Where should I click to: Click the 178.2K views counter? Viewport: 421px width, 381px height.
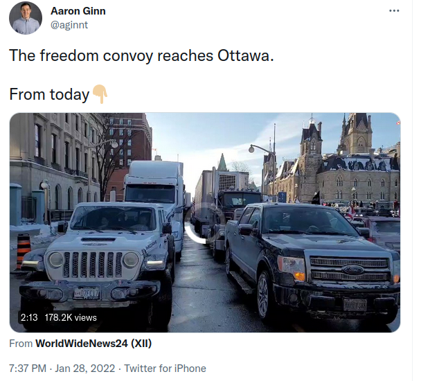coord(71,317)
